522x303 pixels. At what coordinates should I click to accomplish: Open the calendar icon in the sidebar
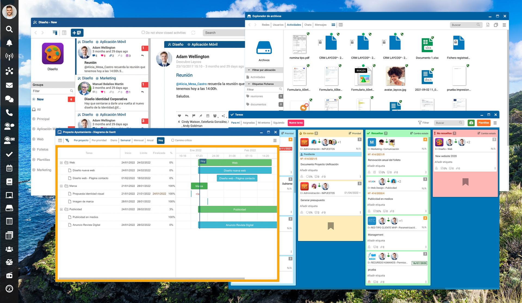click(x=9, y=168)
